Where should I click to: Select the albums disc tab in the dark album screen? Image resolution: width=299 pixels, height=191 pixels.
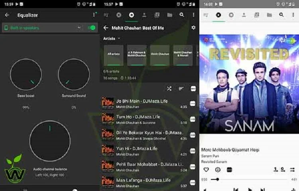click(x=132, y=15)
